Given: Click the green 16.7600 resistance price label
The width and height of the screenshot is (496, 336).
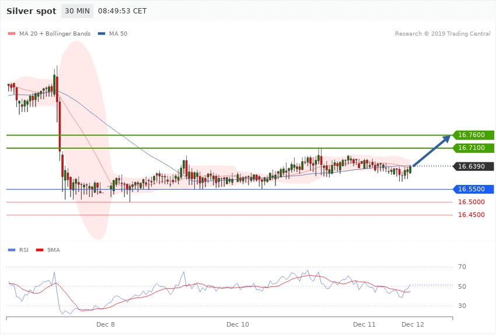Looking at the screenshot, I should tap(473, 135).
